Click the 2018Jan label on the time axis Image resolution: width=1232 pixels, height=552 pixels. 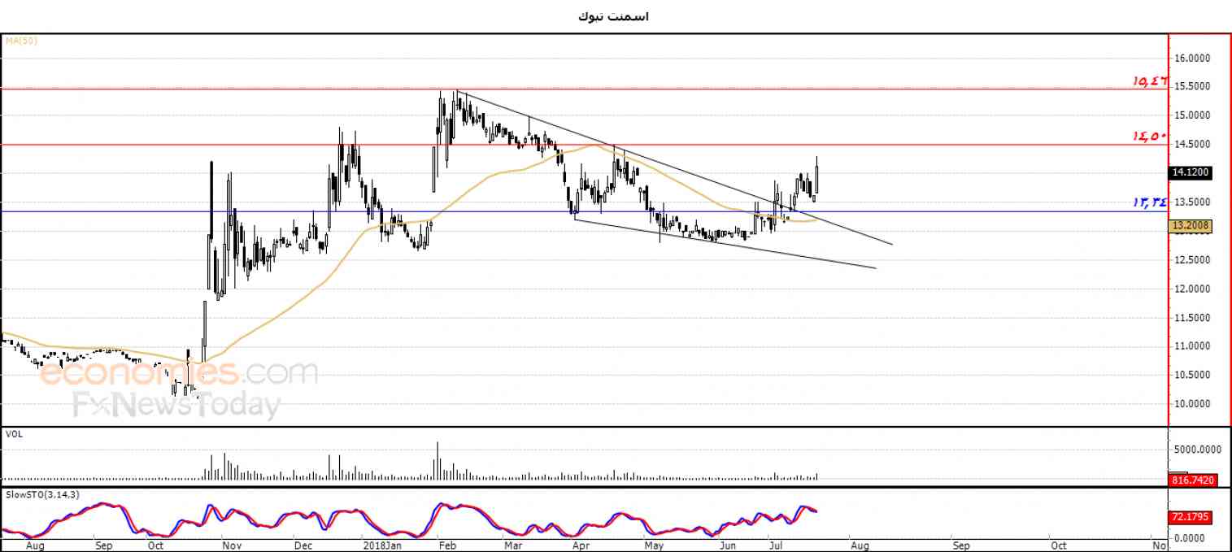382,545
